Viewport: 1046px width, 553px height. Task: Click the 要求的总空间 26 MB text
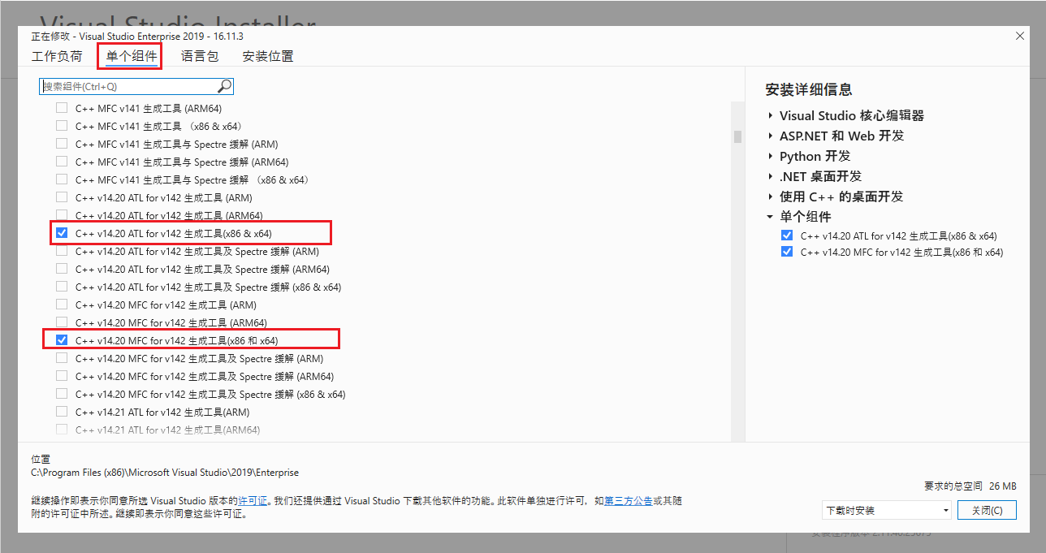970,486
